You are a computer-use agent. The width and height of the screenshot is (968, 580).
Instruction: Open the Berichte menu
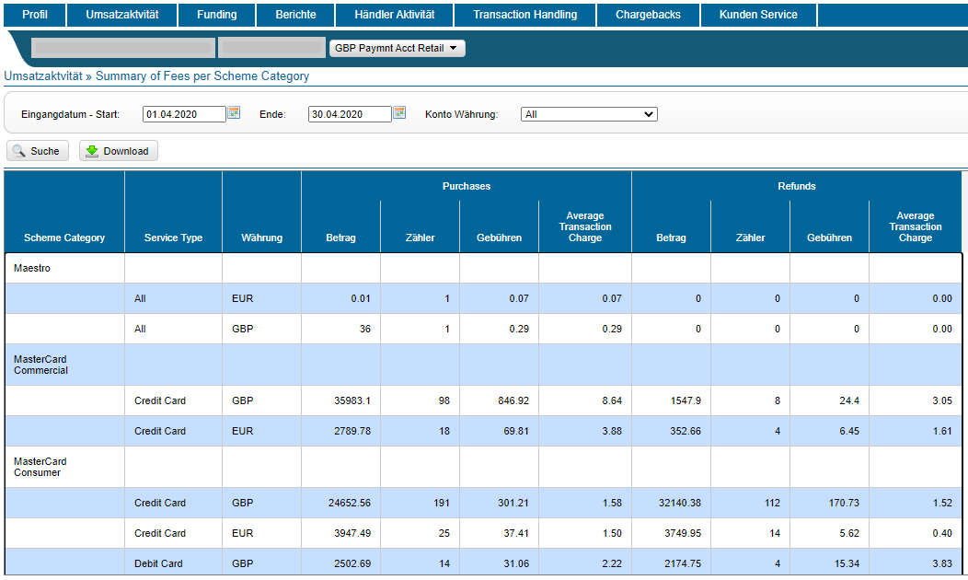tap(295, 15)
